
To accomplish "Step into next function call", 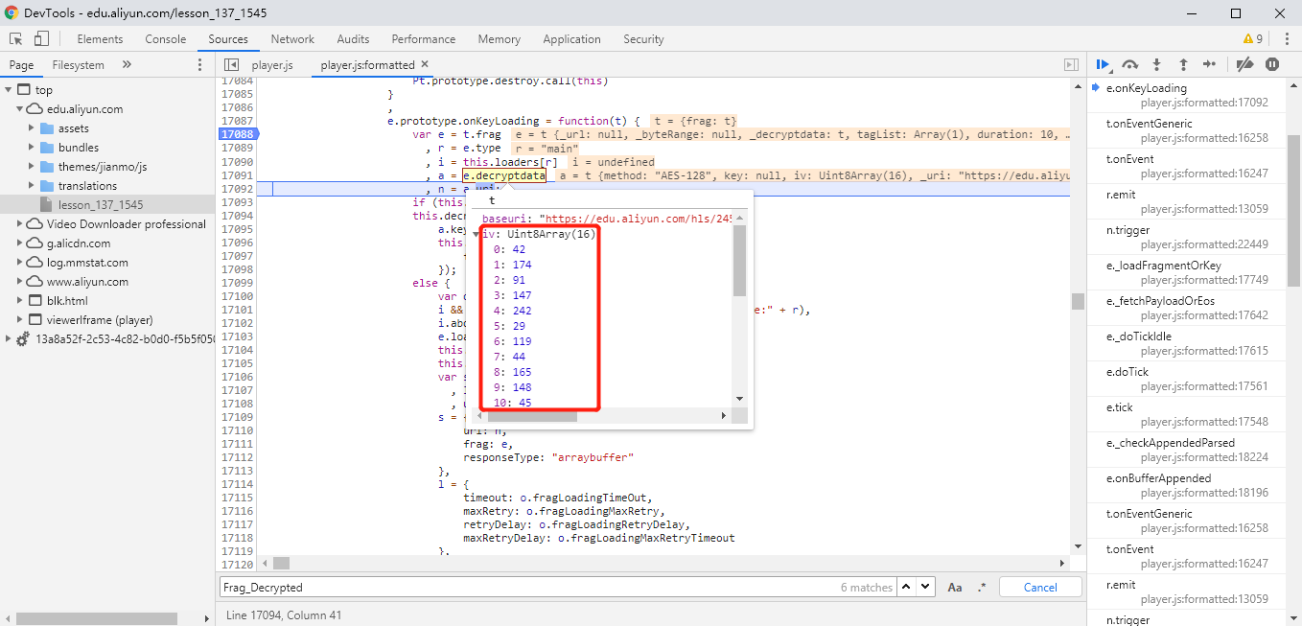I will coord(1157,64).
